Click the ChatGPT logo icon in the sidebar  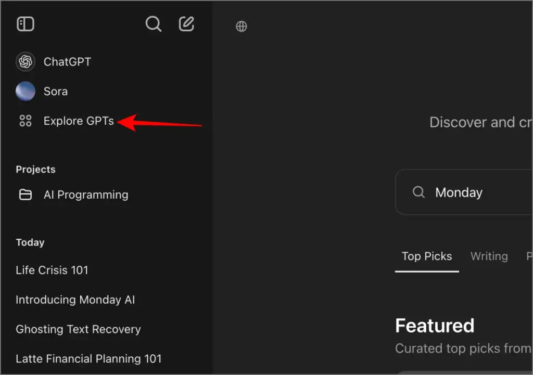point(26,62)
